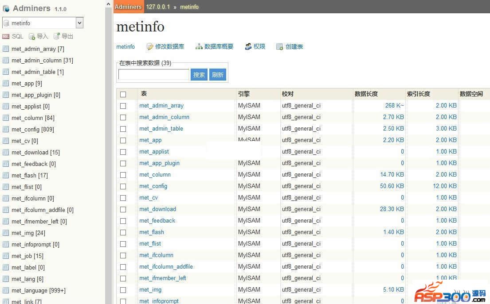Click the 数据长度 column header

point(366,94)
